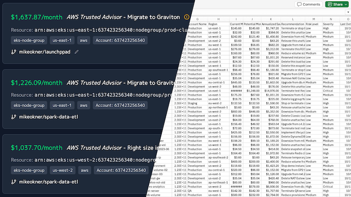The image size is (351, 197).
Task: Click the eks-node-group tag in the first card
Action: (x=29, y=41)
